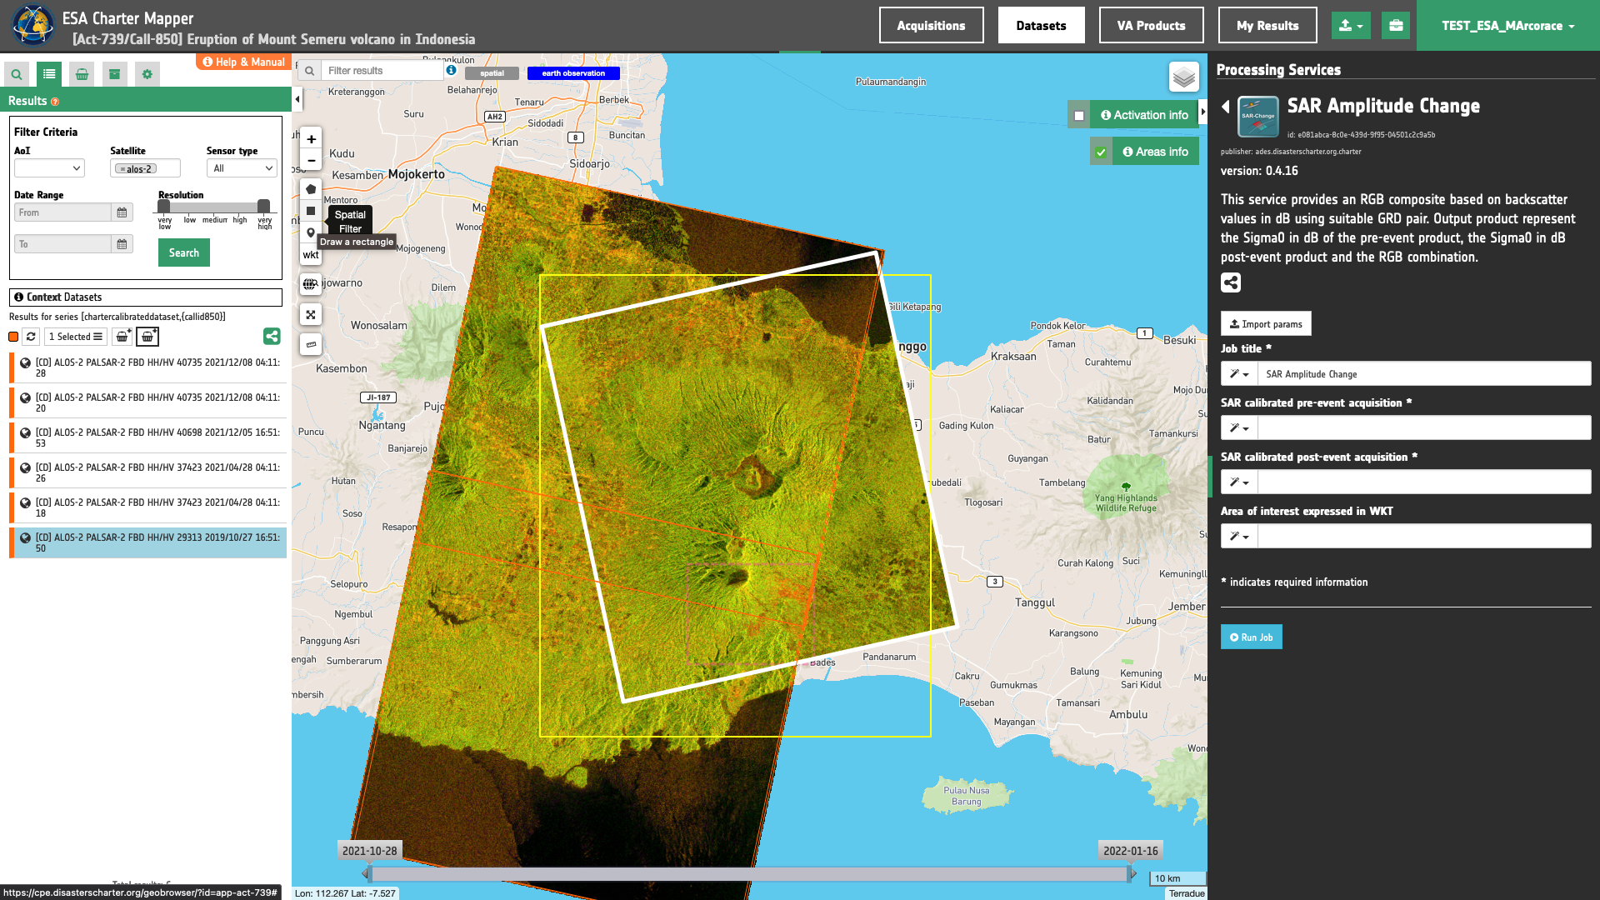Click the Run Job button
1600x900 pixels.
pyautogui.click(x=1251, y=637)
